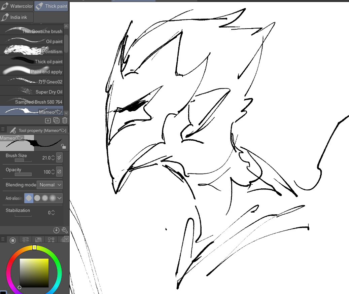Switch to the Watercolor tool group
Image resolution: width=349 pixels, height=294 pixels.
tap(17, 6)
